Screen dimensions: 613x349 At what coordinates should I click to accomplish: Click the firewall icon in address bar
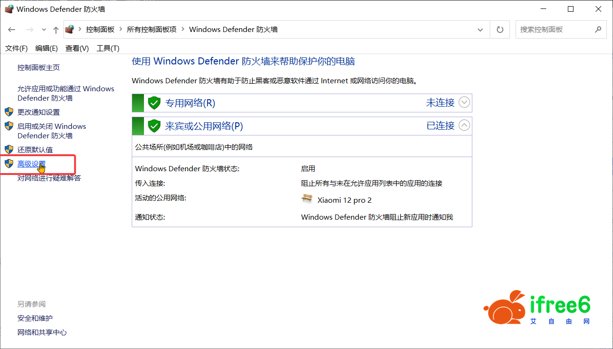tap(70, 29)
